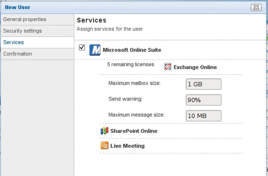Go to the Security settings step
This screenshot has width=268, height=176.
(37, 31)
